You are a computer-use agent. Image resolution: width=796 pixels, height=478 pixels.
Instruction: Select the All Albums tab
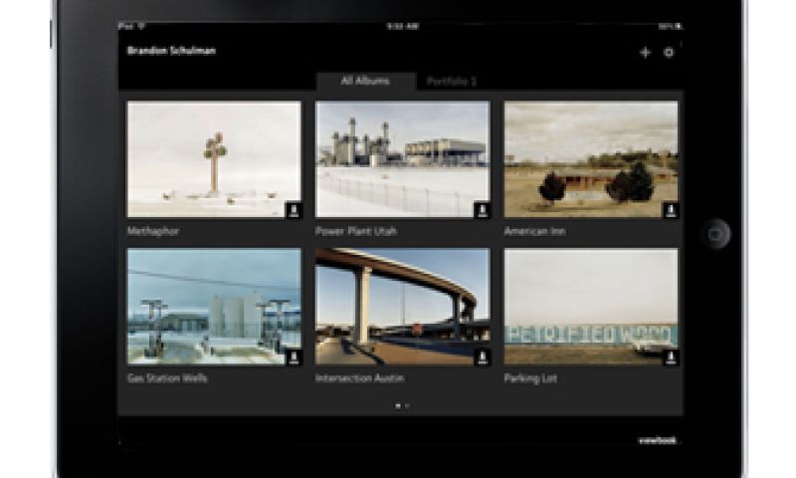tap(366, 82)
